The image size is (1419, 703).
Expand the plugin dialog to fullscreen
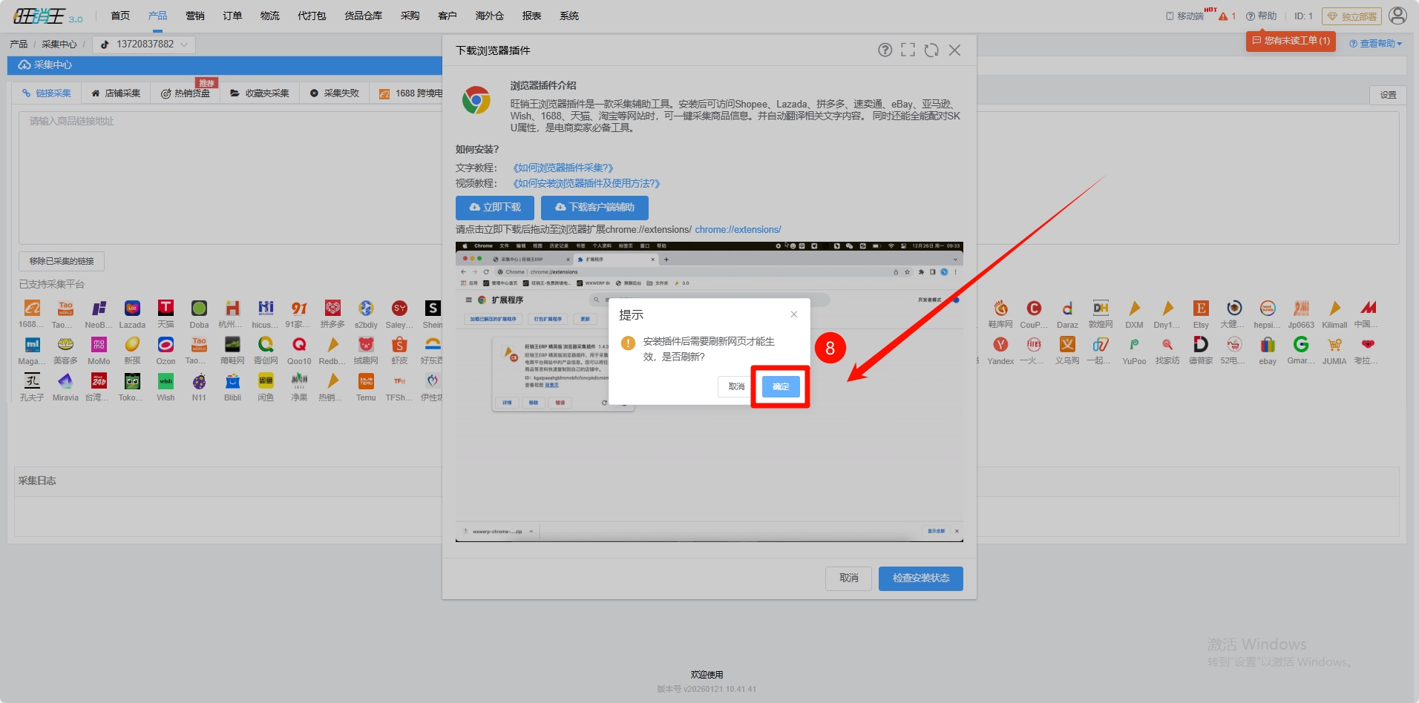coord(908,50)
